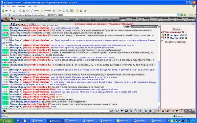The image size is (197, 123).
Task: Open the "Безопасность" top navigation item
Action: point(156,18)
